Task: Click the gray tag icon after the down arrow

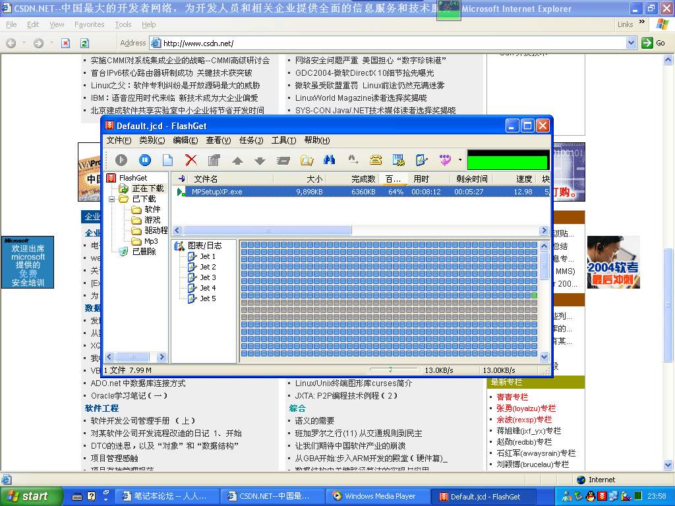Action: click(283, 161)
